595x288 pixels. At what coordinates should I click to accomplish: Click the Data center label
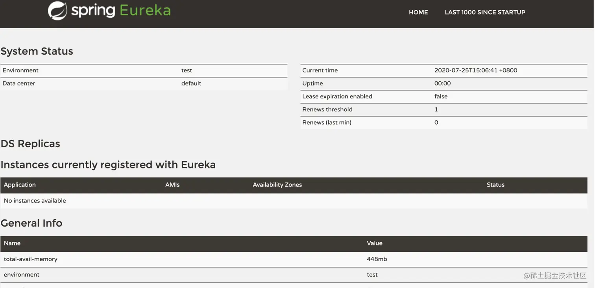[x=19, y=83]
